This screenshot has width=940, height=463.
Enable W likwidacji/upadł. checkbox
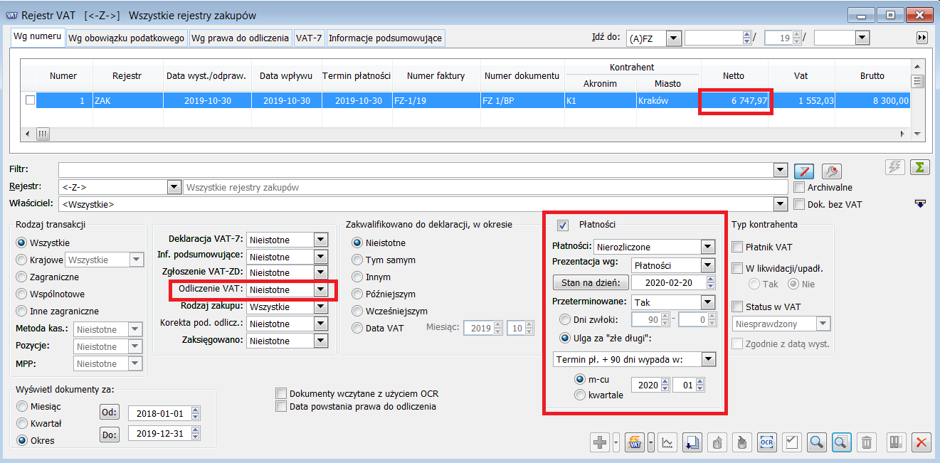click(737, 268)
